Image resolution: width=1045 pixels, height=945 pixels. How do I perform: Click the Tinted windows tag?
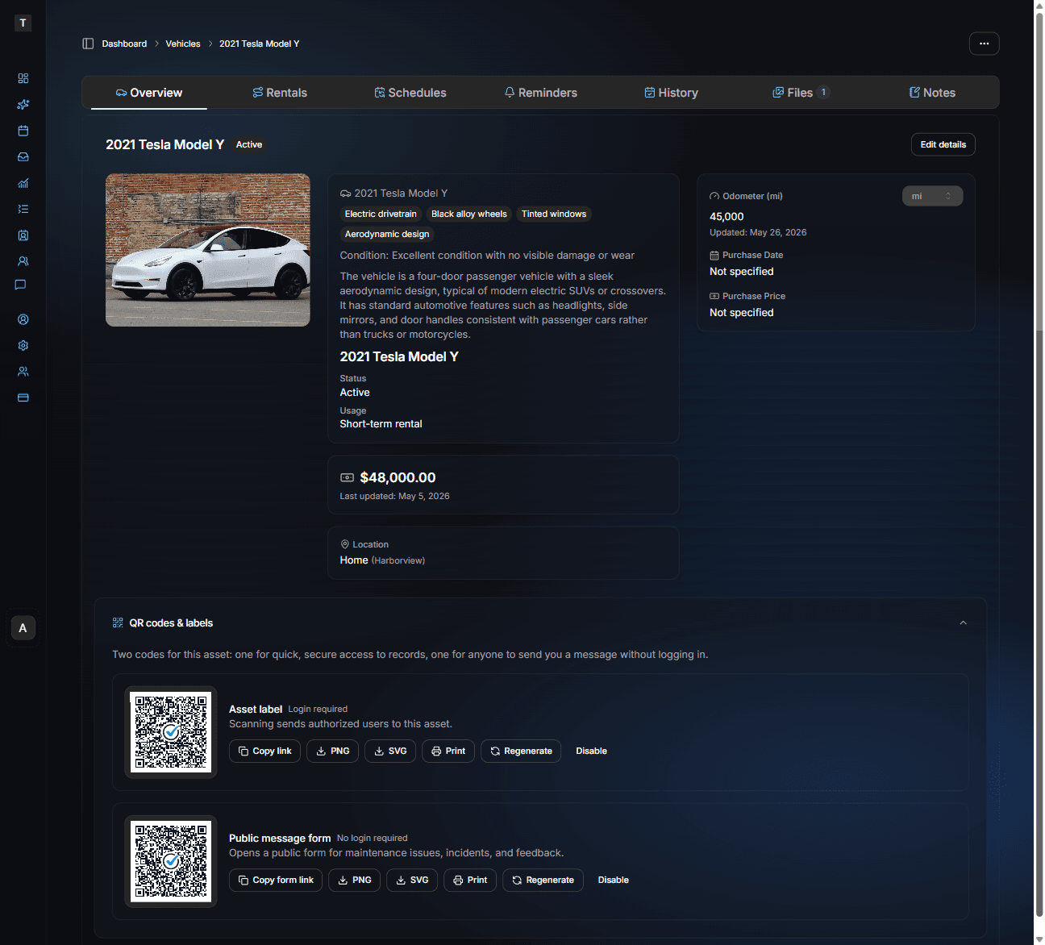click(554, 214)
